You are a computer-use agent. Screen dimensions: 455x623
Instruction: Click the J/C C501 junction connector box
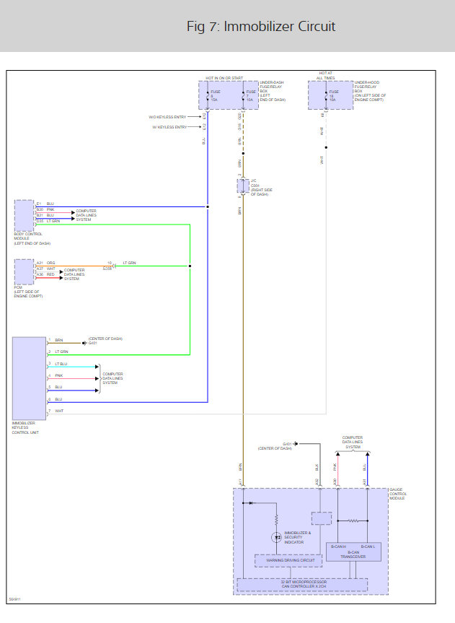pos(243,186)
